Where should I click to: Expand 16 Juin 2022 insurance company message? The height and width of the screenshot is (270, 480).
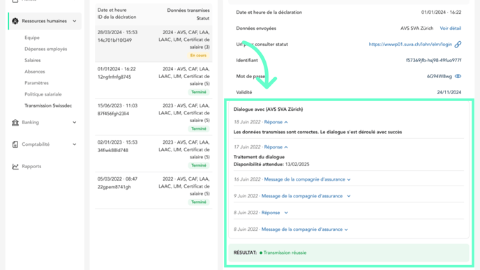(x=307, y=179)
